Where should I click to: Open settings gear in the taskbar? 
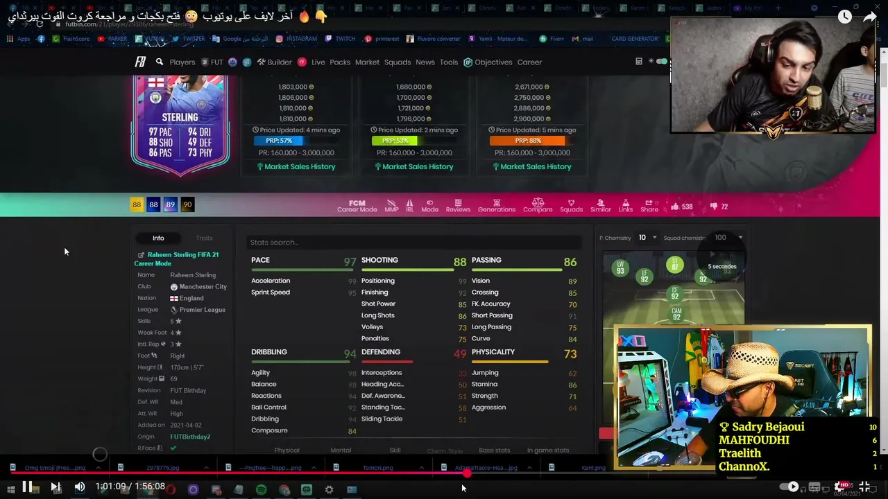click(329, 490)
